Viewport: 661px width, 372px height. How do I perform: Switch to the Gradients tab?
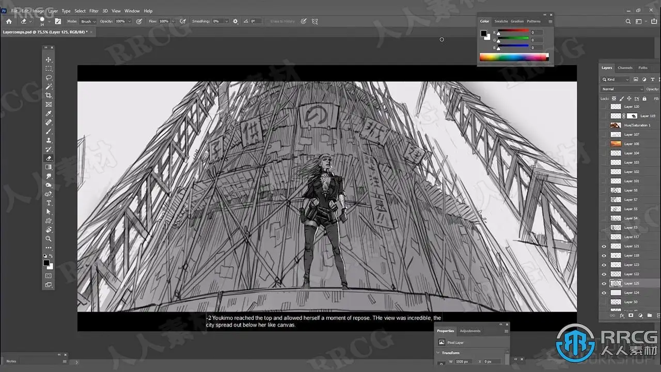click(x=517, y=21)
